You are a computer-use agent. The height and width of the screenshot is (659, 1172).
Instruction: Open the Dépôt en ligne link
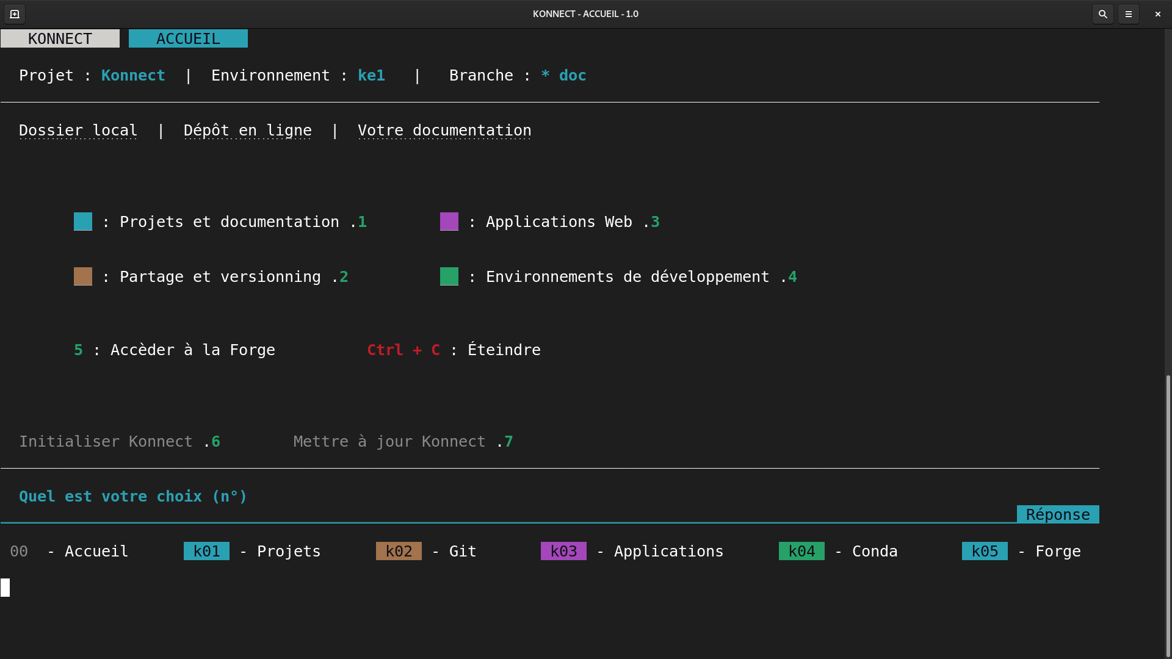(x=247, y=130)
